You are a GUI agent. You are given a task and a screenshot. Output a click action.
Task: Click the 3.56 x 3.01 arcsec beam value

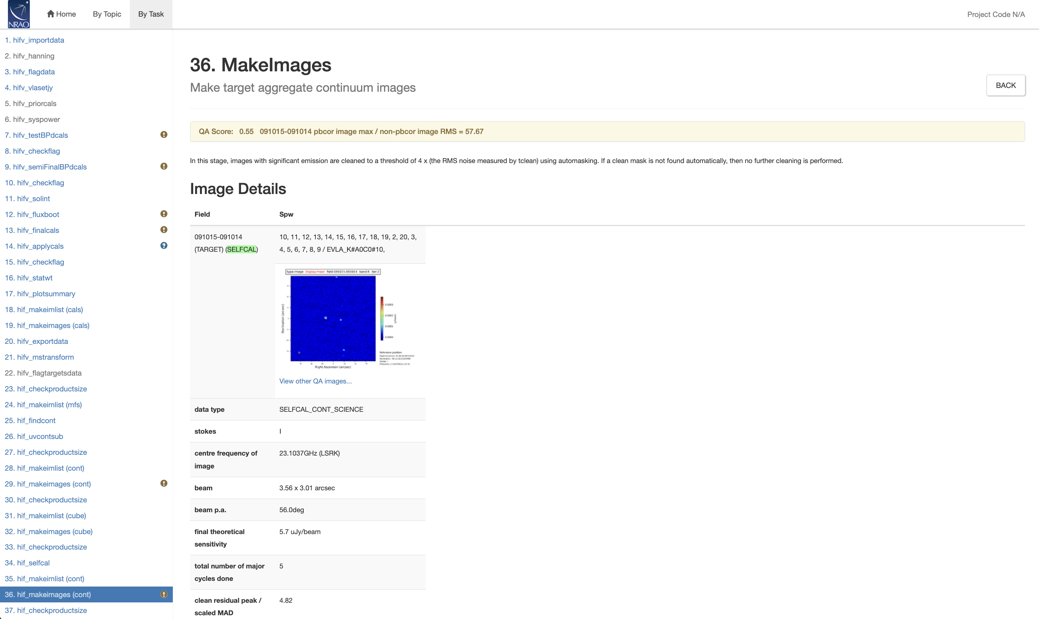pyautogui.click(x=307, y=488)
